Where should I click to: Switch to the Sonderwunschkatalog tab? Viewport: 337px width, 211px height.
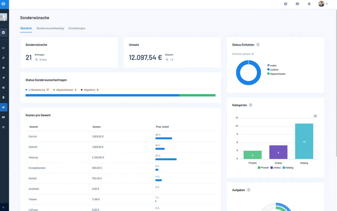tap(50, 28)
